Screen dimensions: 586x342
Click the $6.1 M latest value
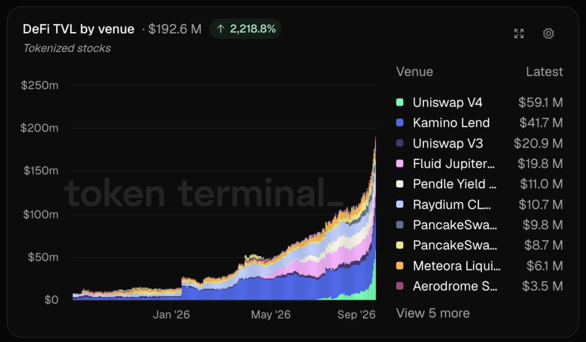point(545,265)
